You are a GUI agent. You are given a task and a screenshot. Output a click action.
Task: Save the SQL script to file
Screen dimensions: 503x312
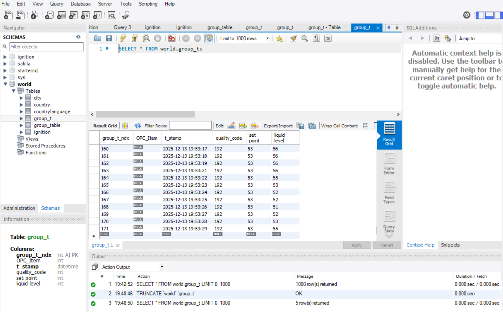(109, 39)
